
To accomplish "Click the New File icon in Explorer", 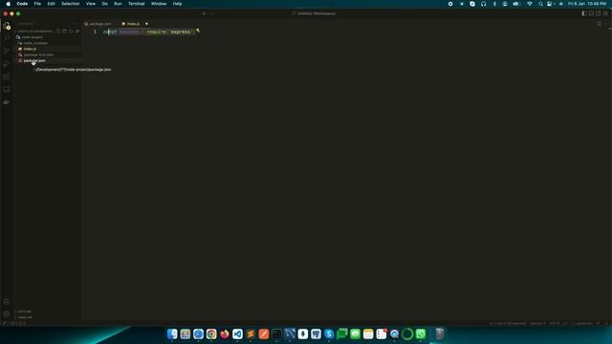I will pos(58,31).
